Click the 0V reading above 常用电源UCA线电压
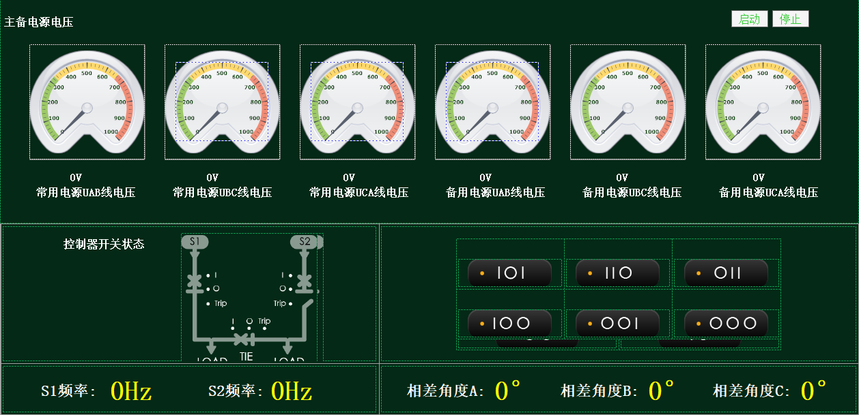 pyautogui.click(x=349, y=178)
